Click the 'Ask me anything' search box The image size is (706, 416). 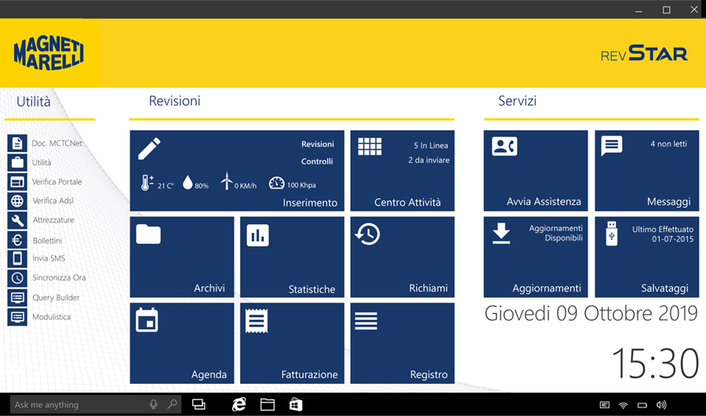pyautogui.click(x=96, y=404)
